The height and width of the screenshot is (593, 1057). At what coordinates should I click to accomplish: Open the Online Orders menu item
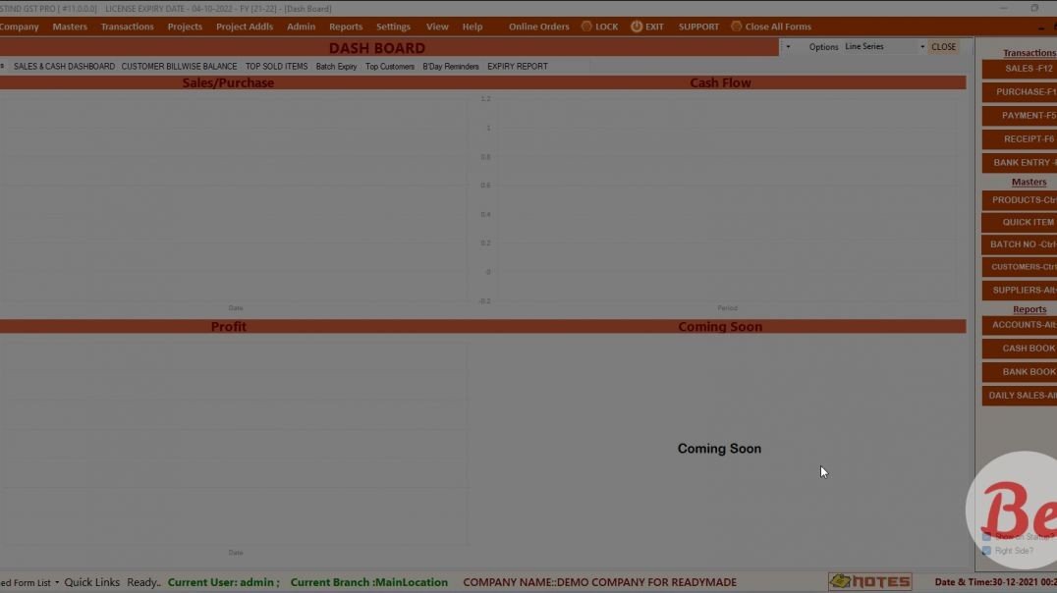pos(538,27)
